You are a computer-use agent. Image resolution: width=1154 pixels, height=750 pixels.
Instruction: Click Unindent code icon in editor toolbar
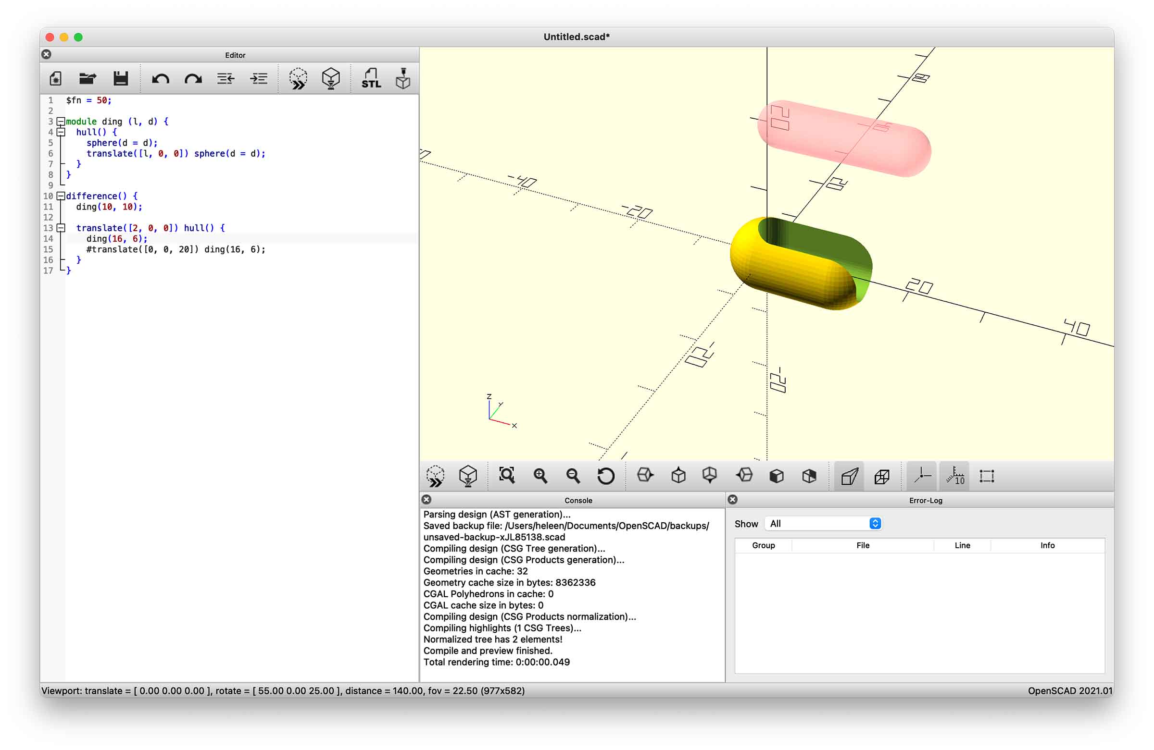226,78
